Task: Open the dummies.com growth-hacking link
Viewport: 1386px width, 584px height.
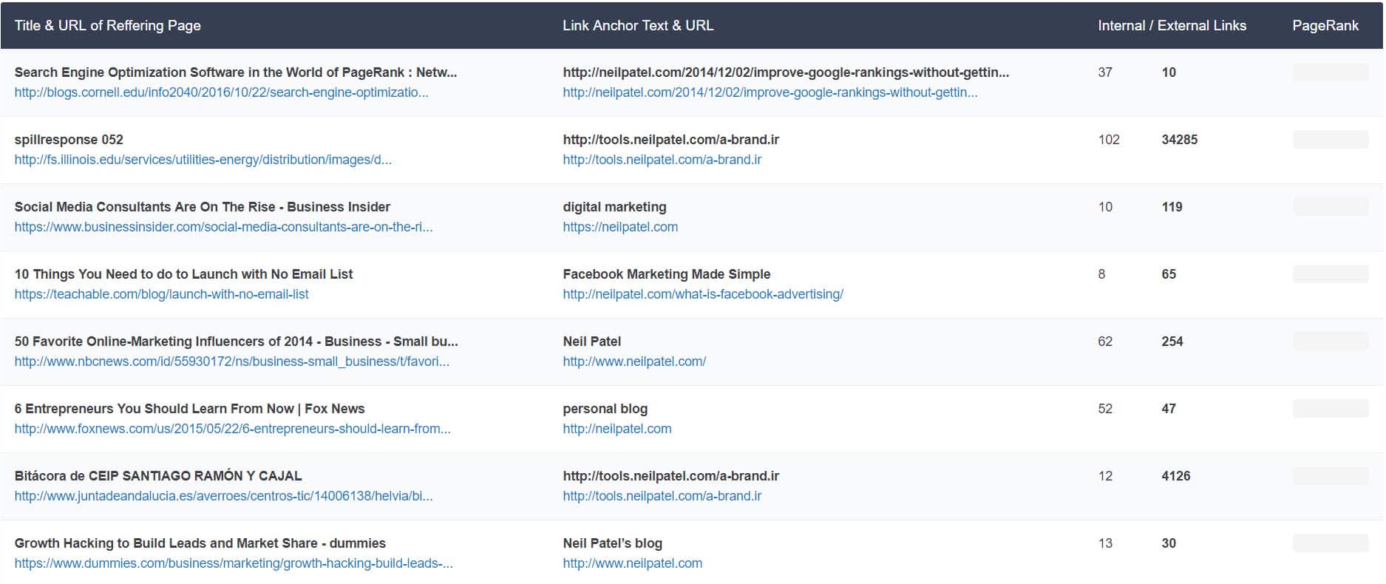Action: click(x=234, y=563)
